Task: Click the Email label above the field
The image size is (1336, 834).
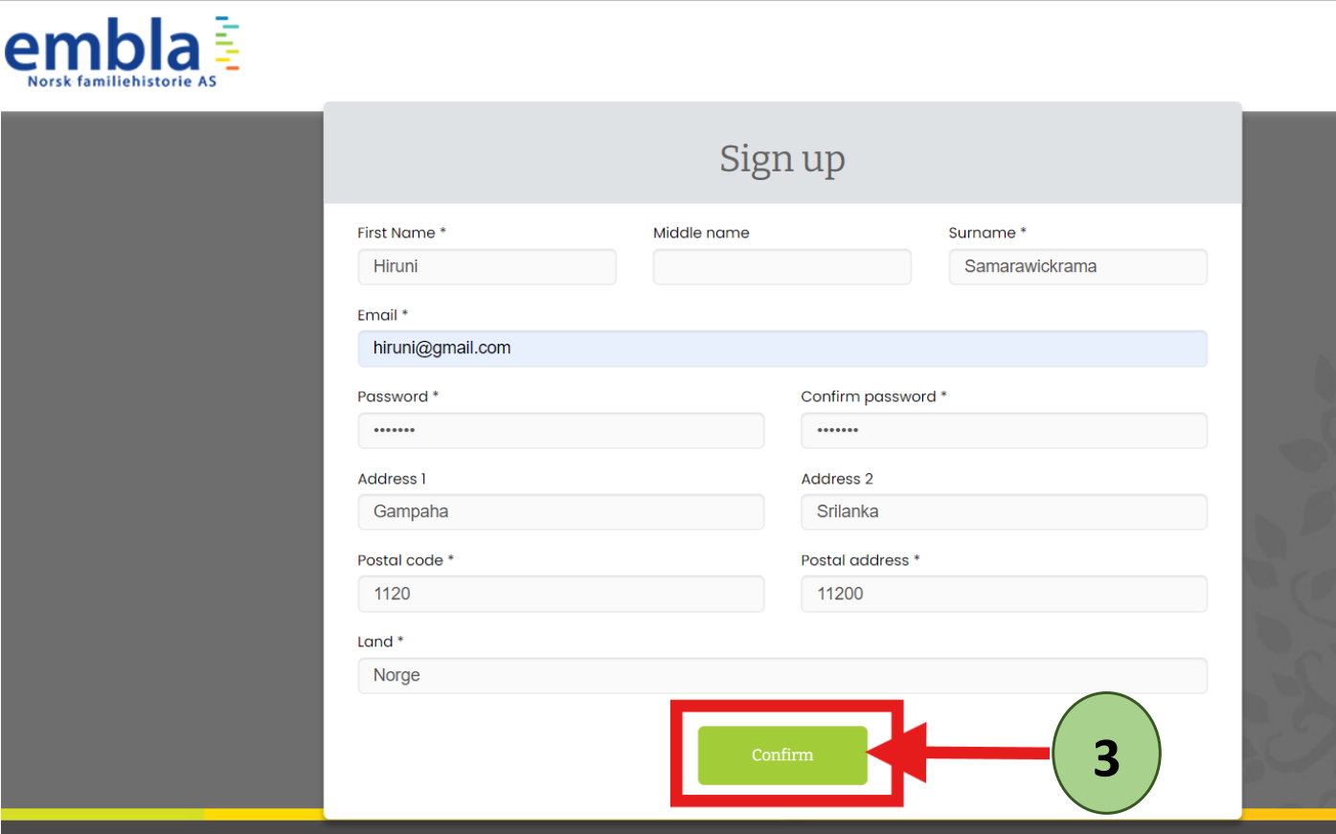Action: click(377, 315)
